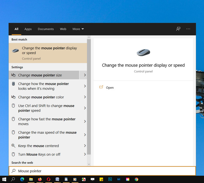Switch to the Apps search tab
204x183 pixels.
[28, 29]
